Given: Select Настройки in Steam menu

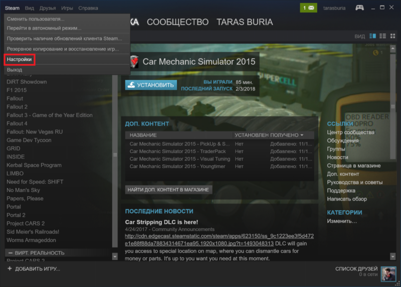Looking at the screenshot, I should (20, 59).
